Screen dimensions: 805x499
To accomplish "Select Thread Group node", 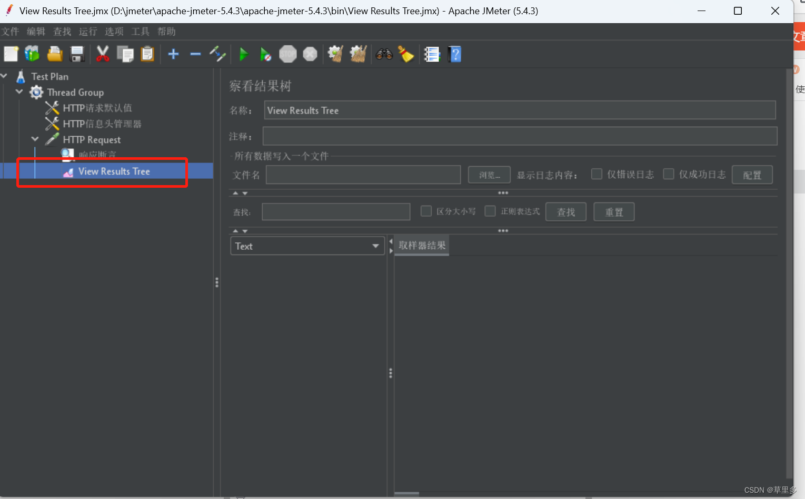I will 75,93.
